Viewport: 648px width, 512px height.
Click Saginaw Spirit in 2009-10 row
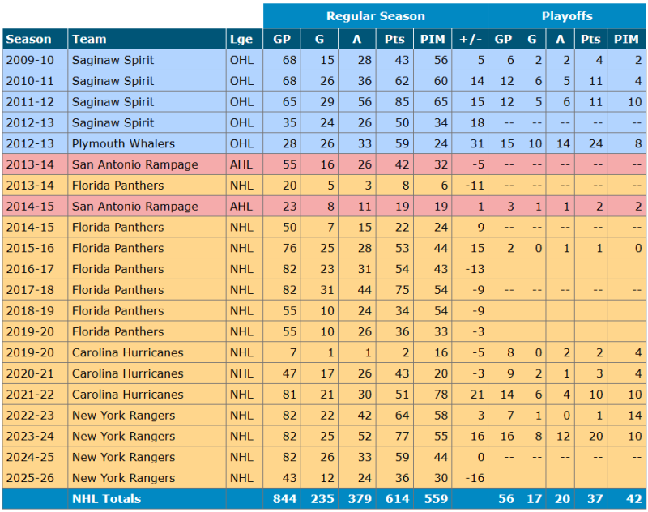pyautogui.click(x=113, y=60)
